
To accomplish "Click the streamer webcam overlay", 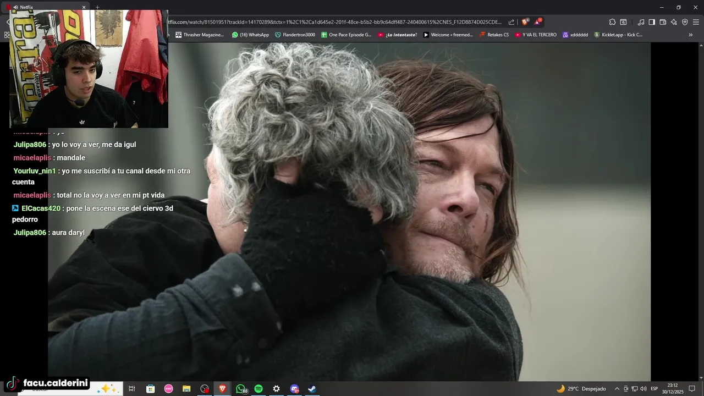I will 89,69.
